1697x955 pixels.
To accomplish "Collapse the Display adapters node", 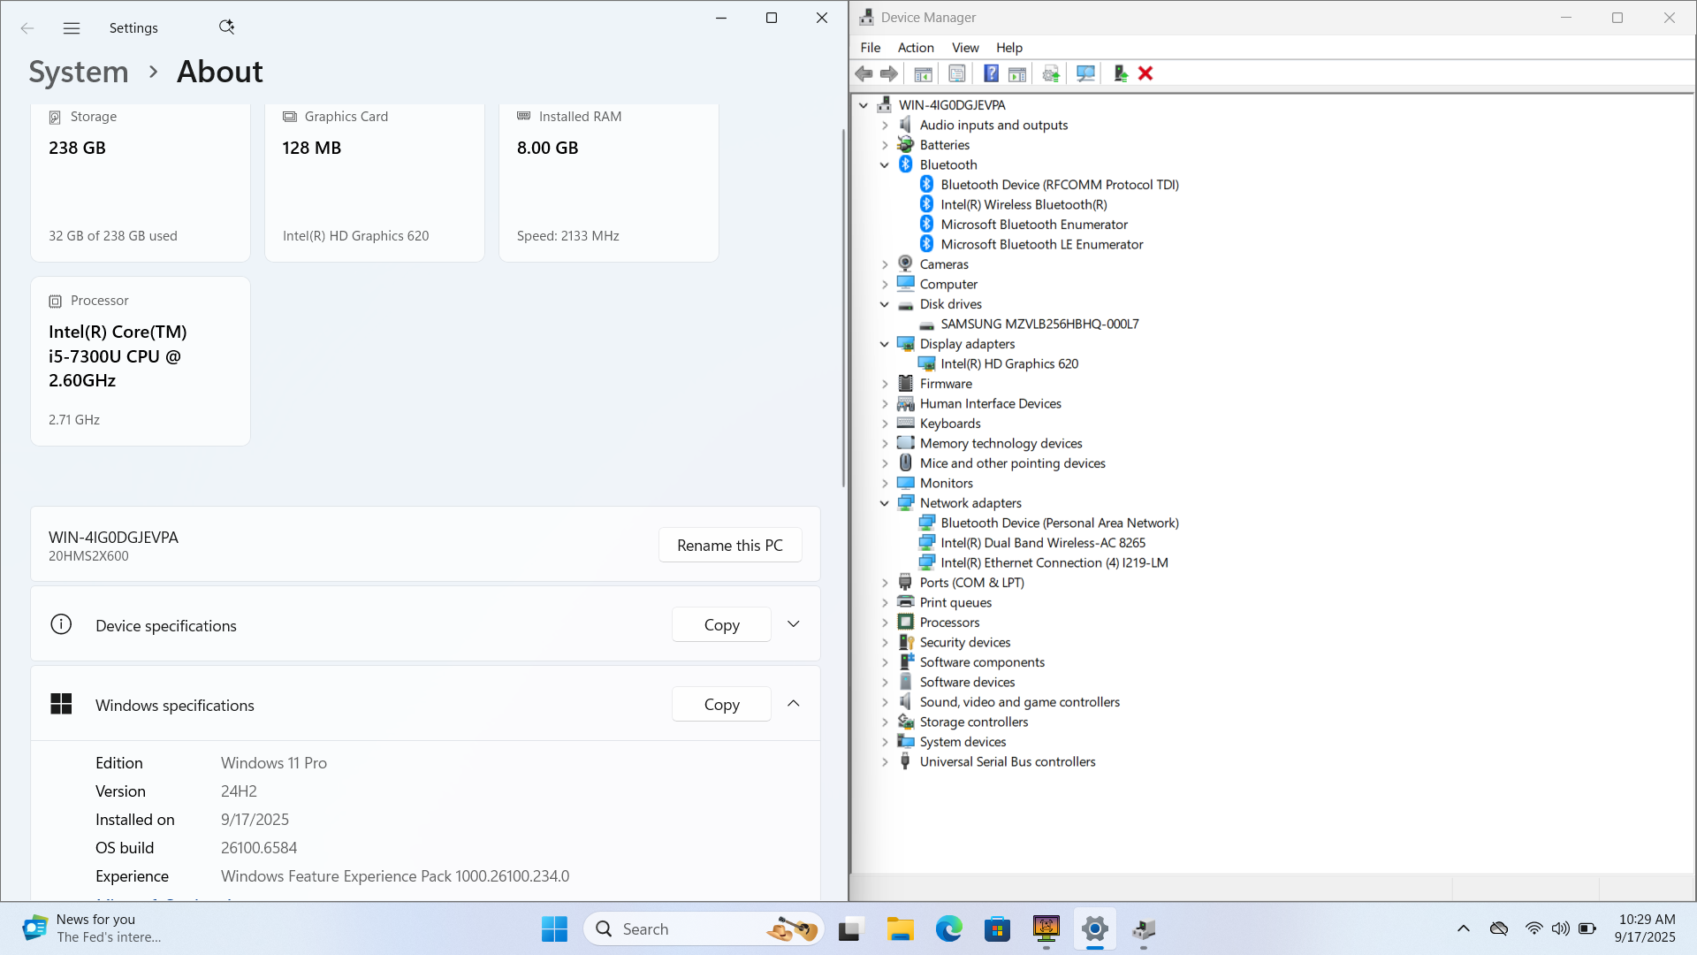I will [x=885, y=344].
